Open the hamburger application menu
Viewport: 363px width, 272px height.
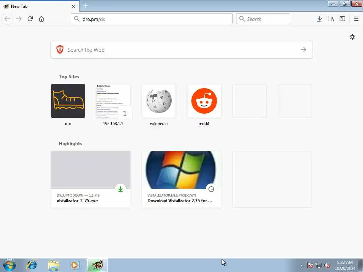point(356,19)
